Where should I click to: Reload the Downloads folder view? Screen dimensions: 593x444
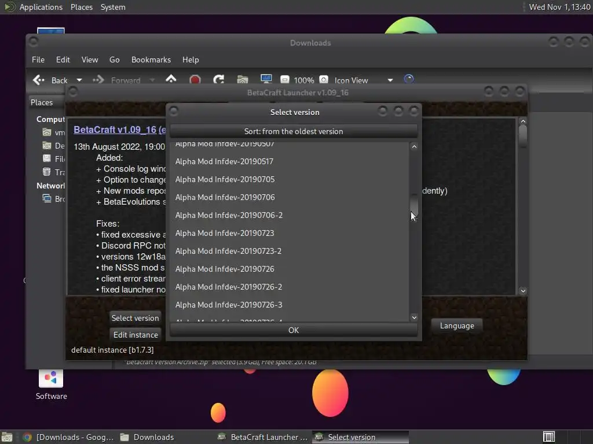coord(218,80)
